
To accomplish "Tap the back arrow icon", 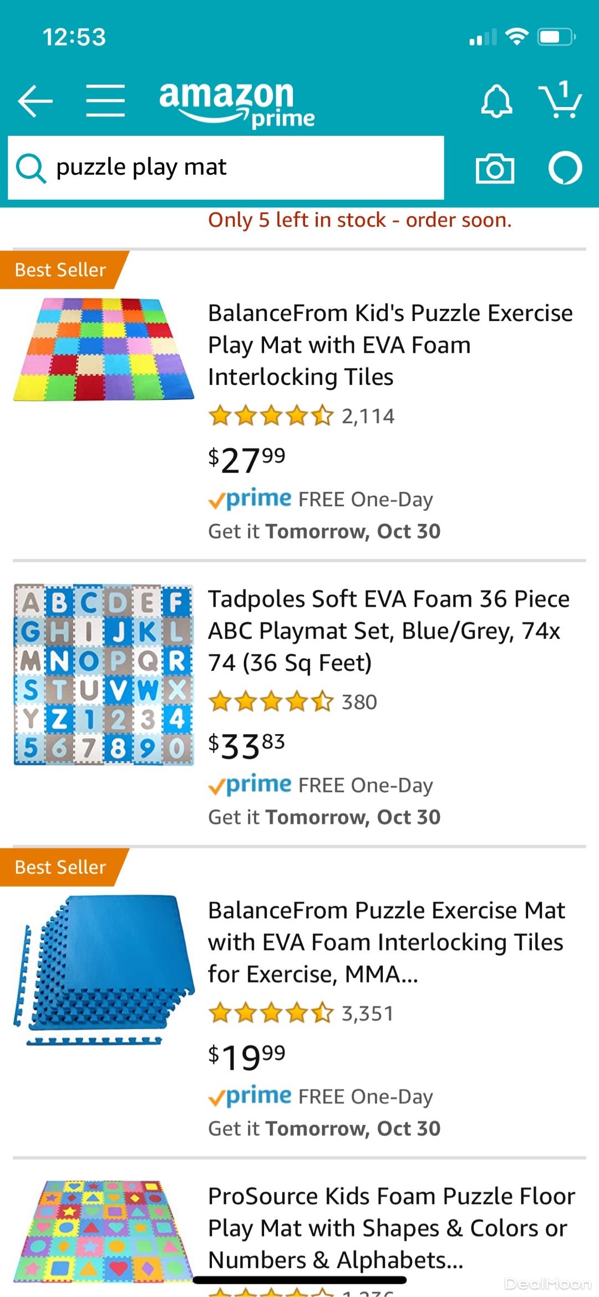I will 35,101.
